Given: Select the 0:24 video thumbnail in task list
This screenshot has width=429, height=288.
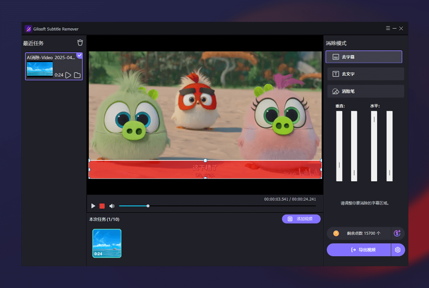Looking at the screenshot, I should [107, 243].
